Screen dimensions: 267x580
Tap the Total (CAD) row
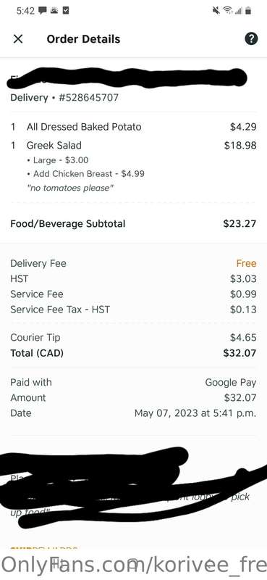(133, 353)
